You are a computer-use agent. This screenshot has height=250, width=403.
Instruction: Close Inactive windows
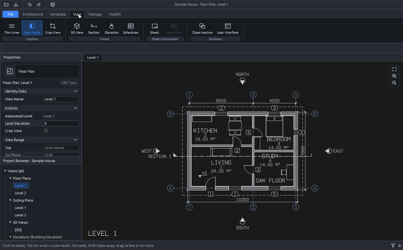click(x=202, y=28)
